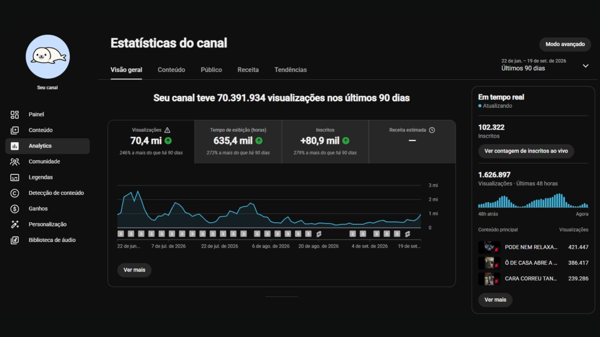Click the Ô DE CASA ABRE A... video title
Image resolution: width=600 pixels, height=337 pixels.
[531, 263]
